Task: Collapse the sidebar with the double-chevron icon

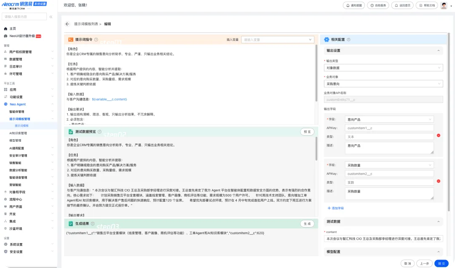Action: 51,17
